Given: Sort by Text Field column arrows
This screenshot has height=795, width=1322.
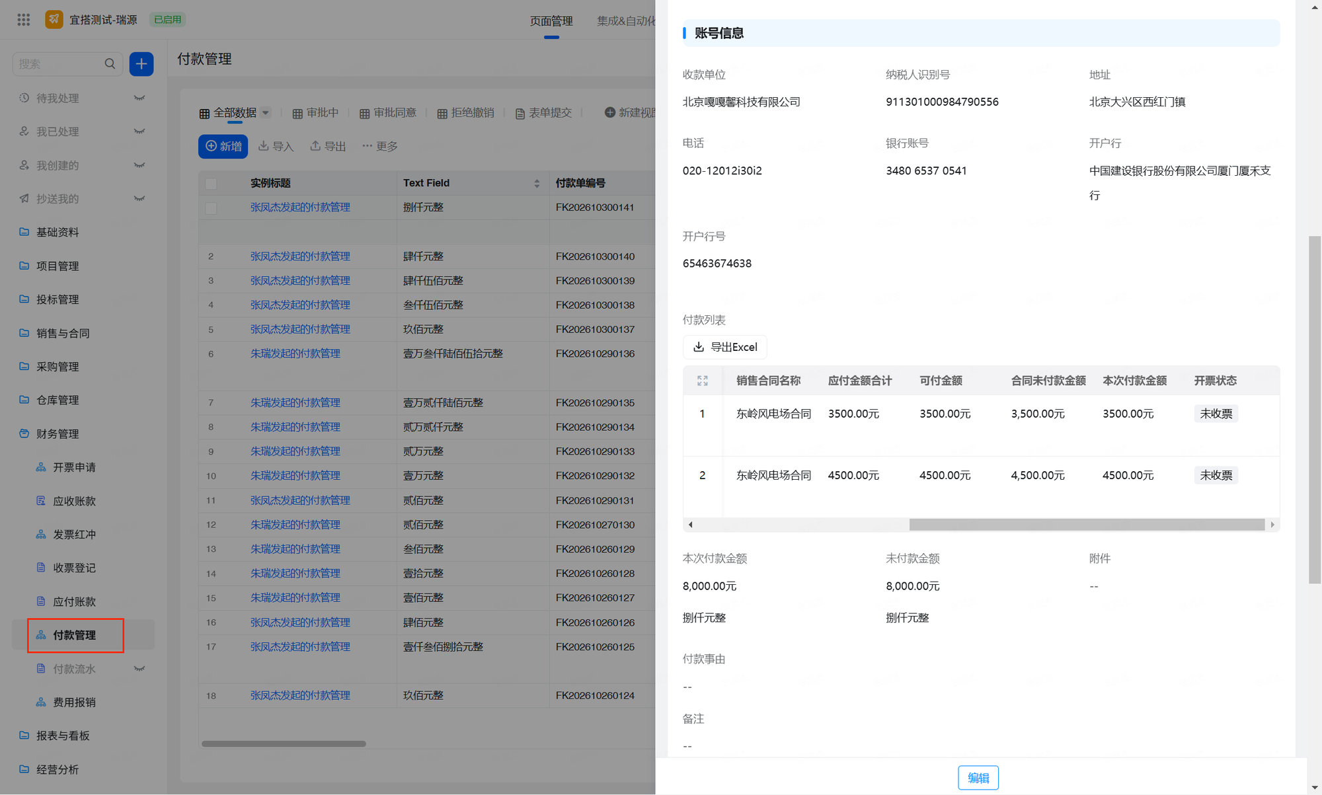Looking at the screenshot, I should 537,183.
